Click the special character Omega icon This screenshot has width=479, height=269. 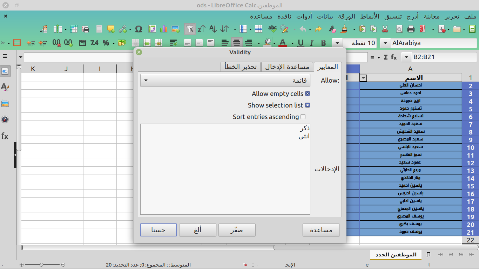pos(139,29)
